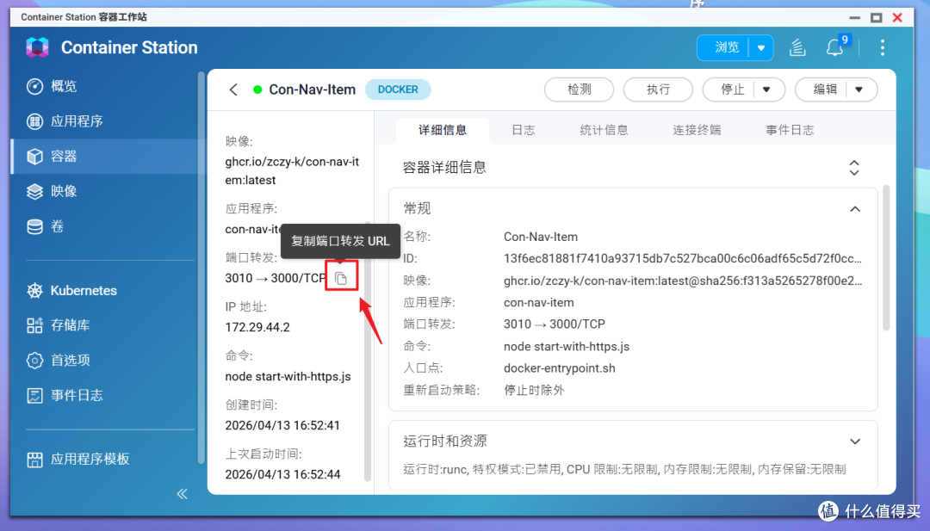
Task: Switch to the 统计信息 tab
Action: point(604,130)
